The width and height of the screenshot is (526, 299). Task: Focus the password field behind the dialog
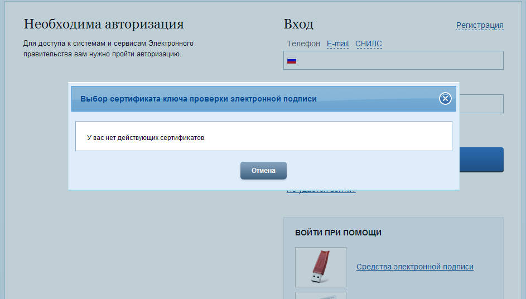click(481, 104)
